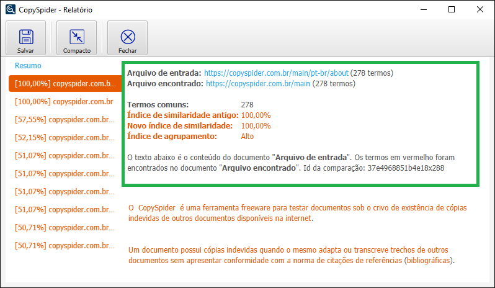
Task: Click the 'Alto' grouping index value
Action: pyautogui.click(x=247, y=137)
